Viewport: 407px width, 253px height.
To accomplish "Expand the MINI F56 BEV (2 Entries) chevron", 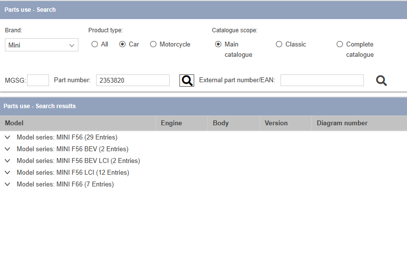I will click(7, 149).
